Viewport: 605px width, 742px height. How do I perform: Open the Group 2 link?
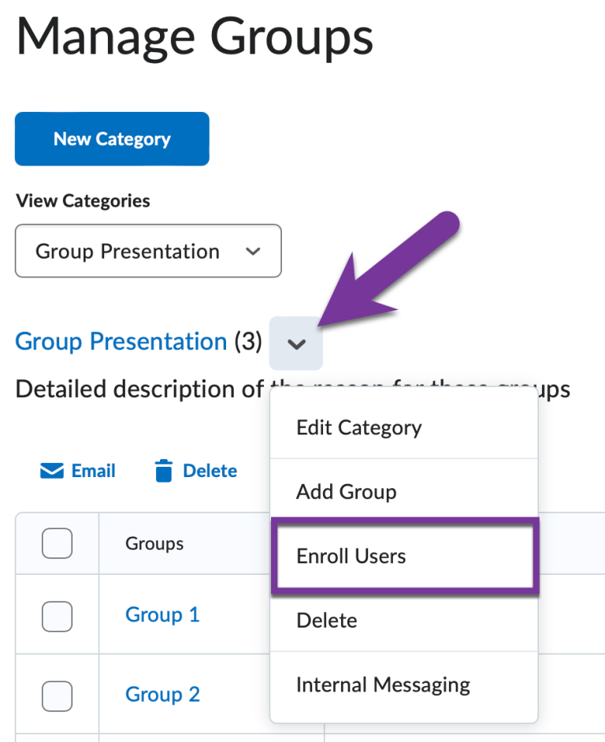coord(162,695)
